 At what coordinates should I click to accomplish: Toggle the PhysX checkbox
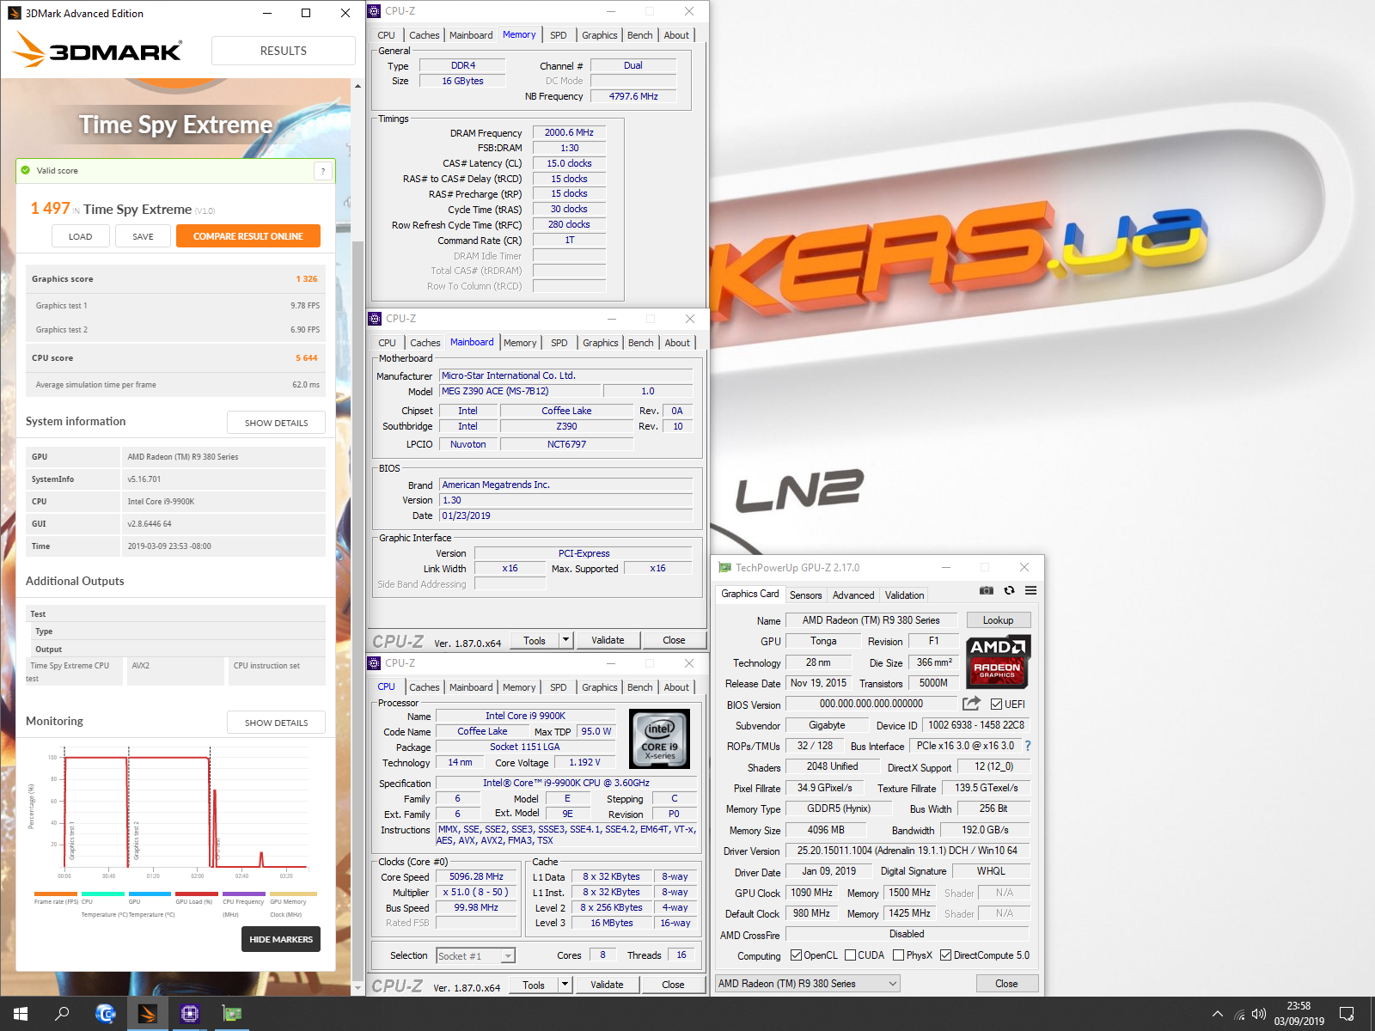tap(898, 955)
